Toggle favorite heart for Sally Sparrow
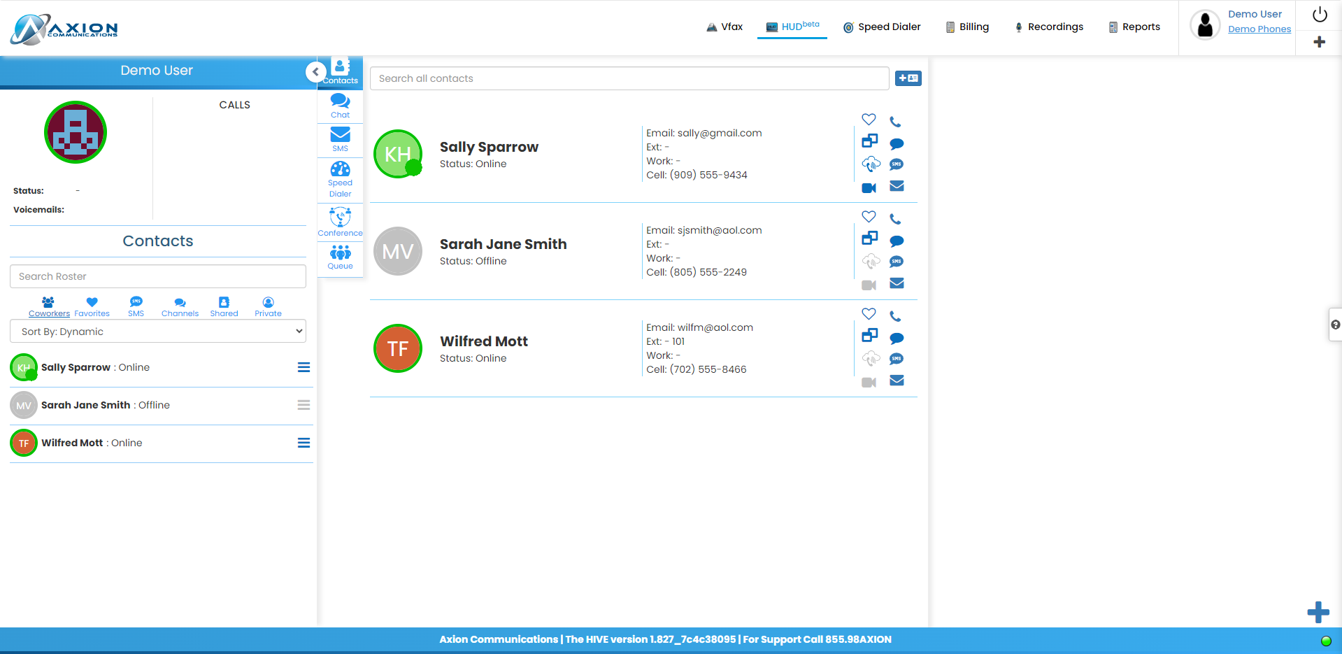Screen dimensions: 1342x654 click(x=869, y=120)
